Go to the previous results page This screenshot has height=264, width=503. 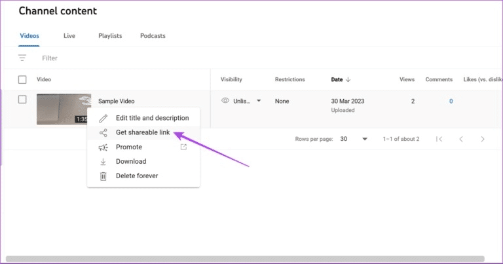pyautogui.click(x=461, y=140)
